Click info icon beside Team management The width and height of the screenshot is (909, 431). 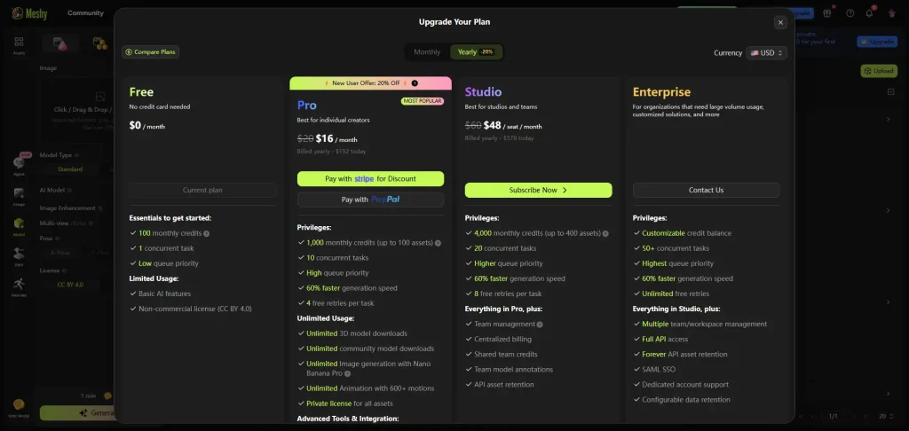click(x=540, y=325)
